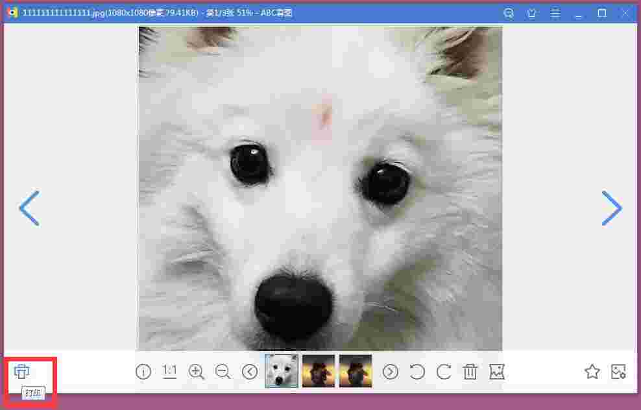Expand next thumbnails with right chevron
This screenshot has width=641, height=410.
(x=390, y=372)
